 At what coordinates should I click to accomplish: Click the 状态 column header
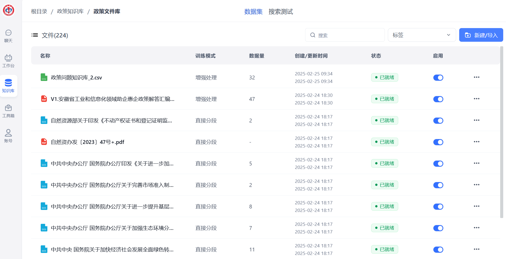coord(376,56)
